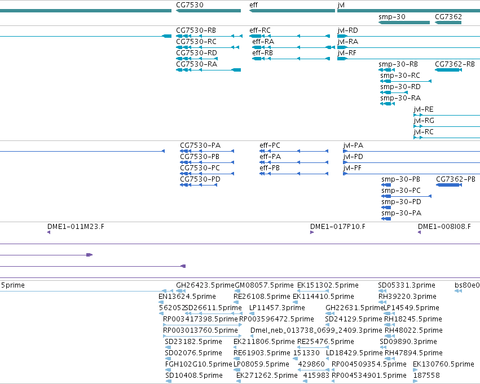Open the LP11457.3prime EST label
The height and width of the screenshot is (384, 480).
(277, 308)
